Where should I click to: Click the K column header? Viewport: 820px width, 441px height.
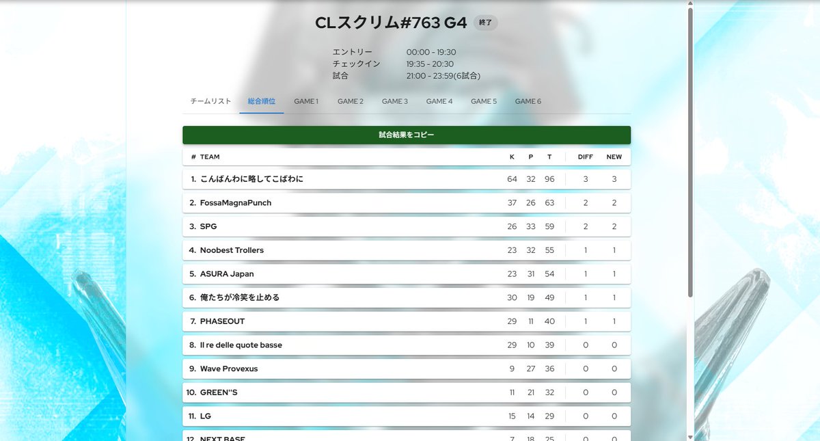coord(512,157)
